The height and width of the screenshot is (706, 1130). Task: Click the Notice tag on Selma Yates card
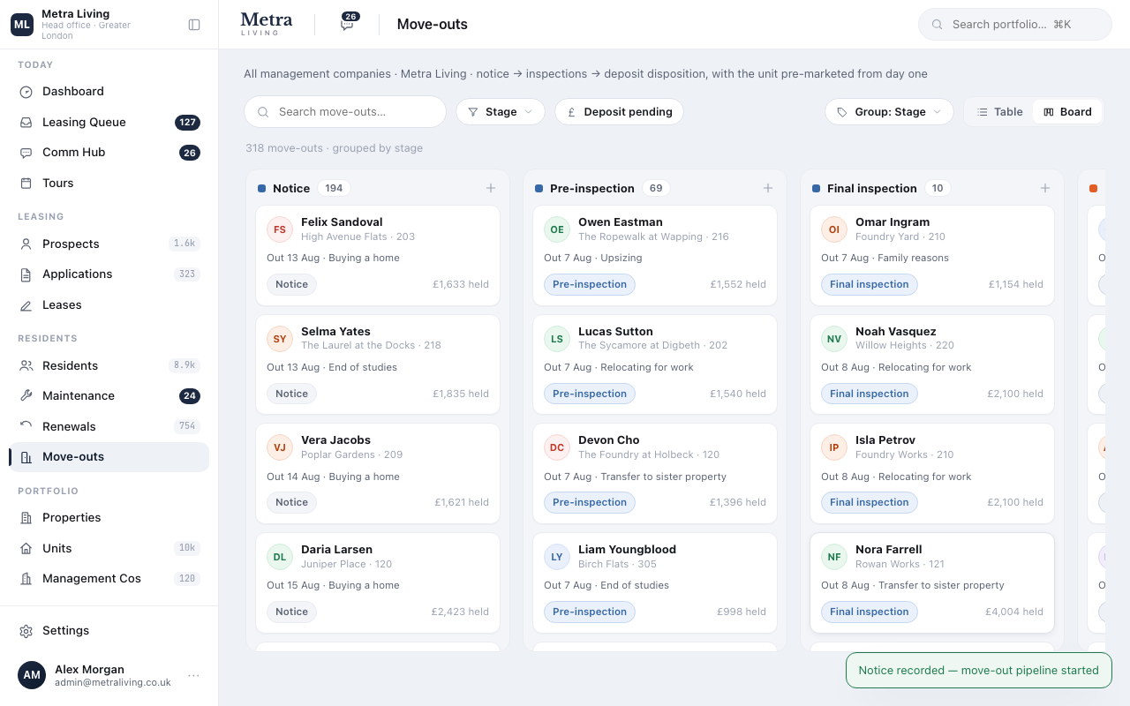coord(291,394)
